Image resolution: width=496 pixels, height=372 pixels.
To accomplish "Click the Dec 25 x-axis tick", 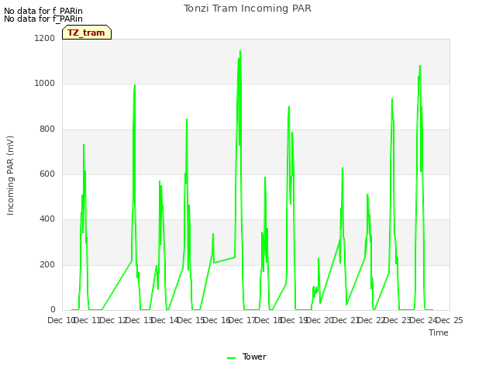I will (x=449, y=320).
